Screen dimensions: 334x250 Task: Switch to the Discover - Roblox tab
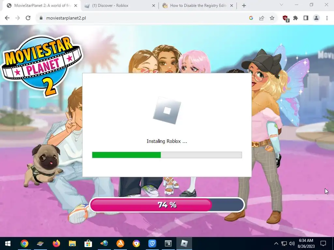119,6
